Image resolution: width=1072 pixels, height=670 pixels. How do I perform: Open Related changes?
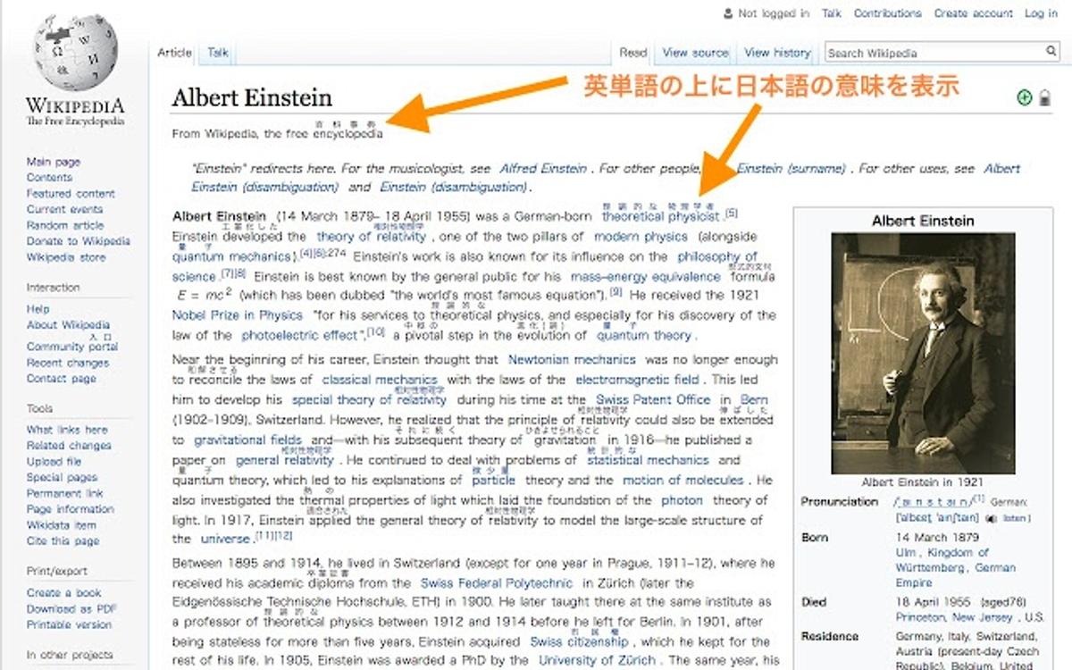point(69,445)
